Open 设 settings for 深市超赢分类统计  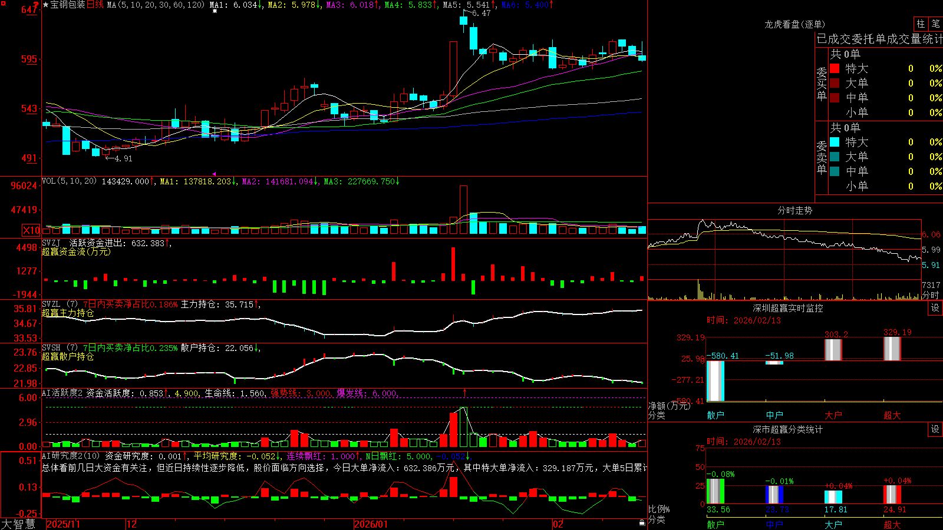coord(935,429)
